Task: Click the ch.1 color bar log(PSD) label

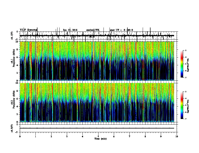Action: (x=188, y=65)
